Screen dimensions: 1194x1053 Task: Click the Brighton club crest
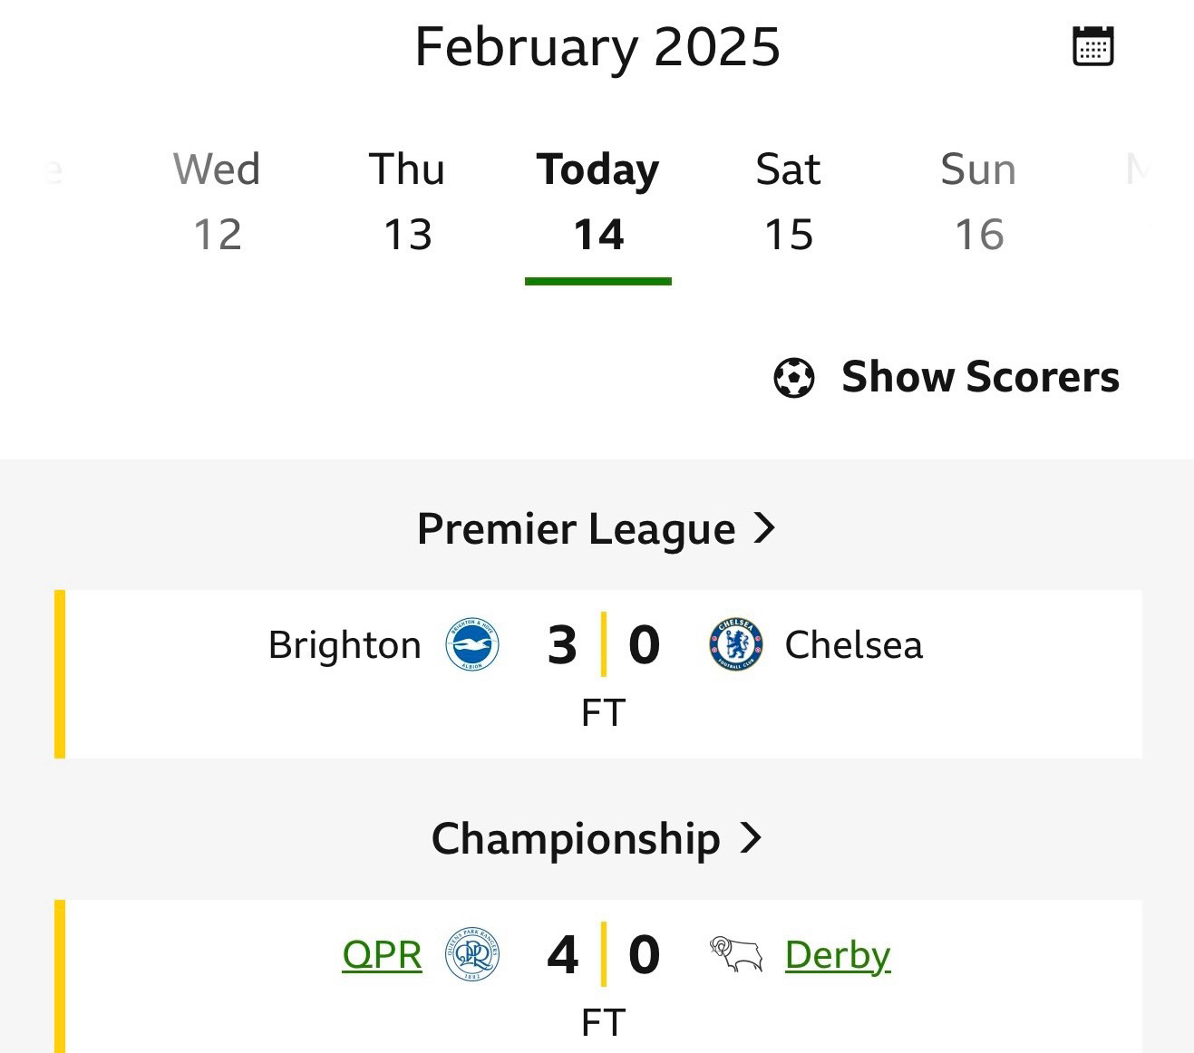click(472, 645)
